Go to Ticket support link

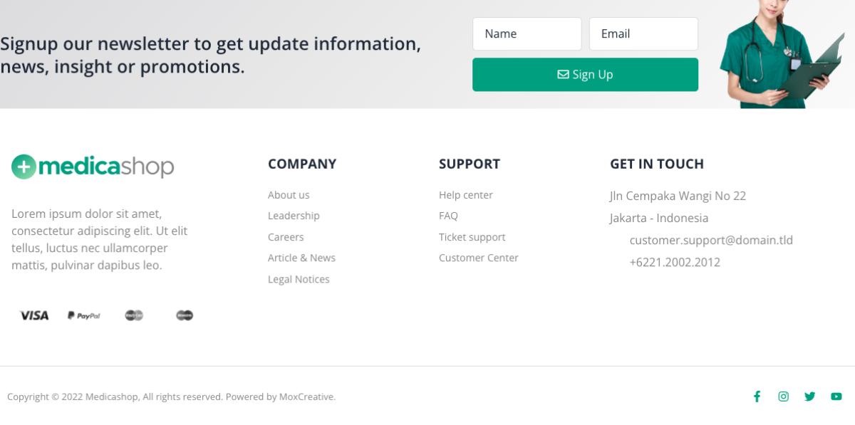[472, 237]
